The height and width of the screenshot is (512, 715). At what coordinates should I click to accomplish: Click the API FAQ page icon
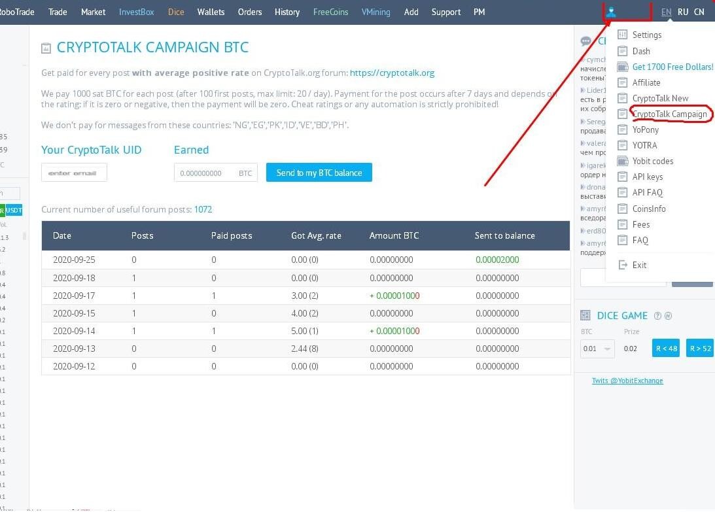622,192
